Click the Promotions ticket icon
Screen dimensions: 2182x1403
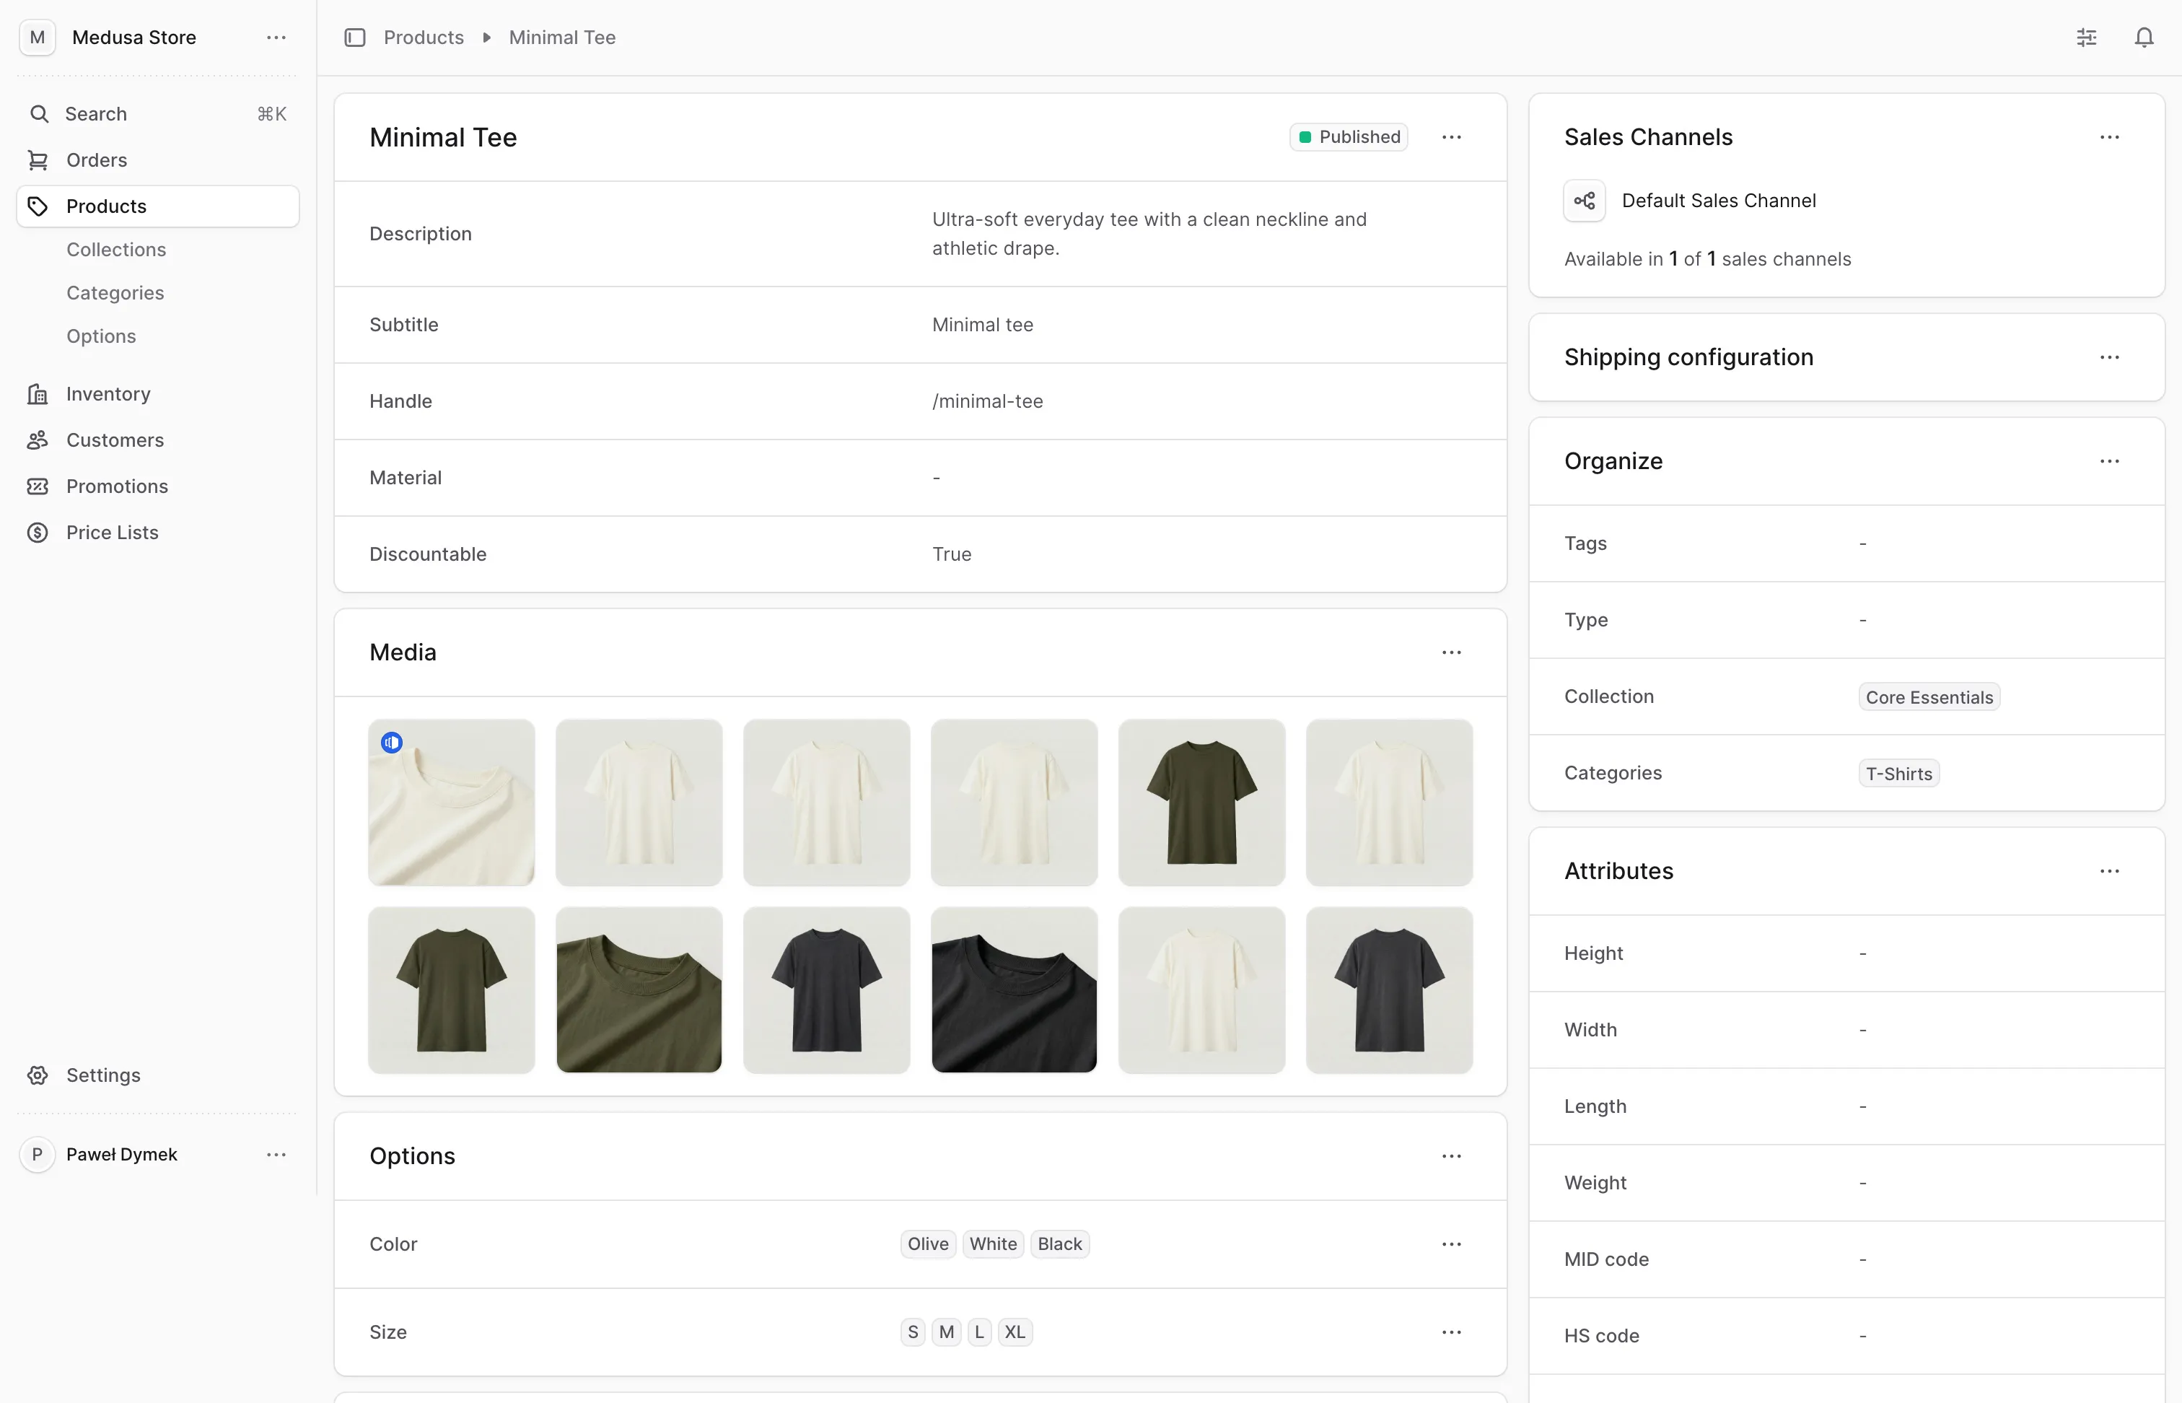tap(38, 486)
